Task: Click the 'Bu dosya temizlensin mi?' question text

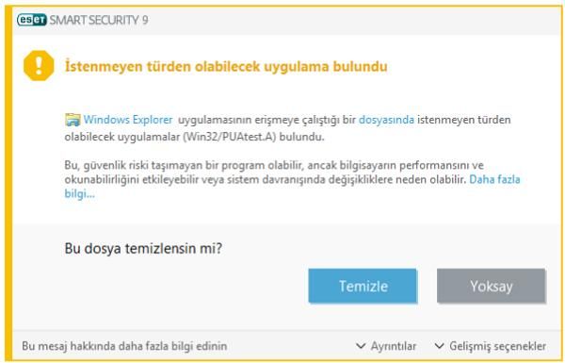Action: [x=143, y=248]
